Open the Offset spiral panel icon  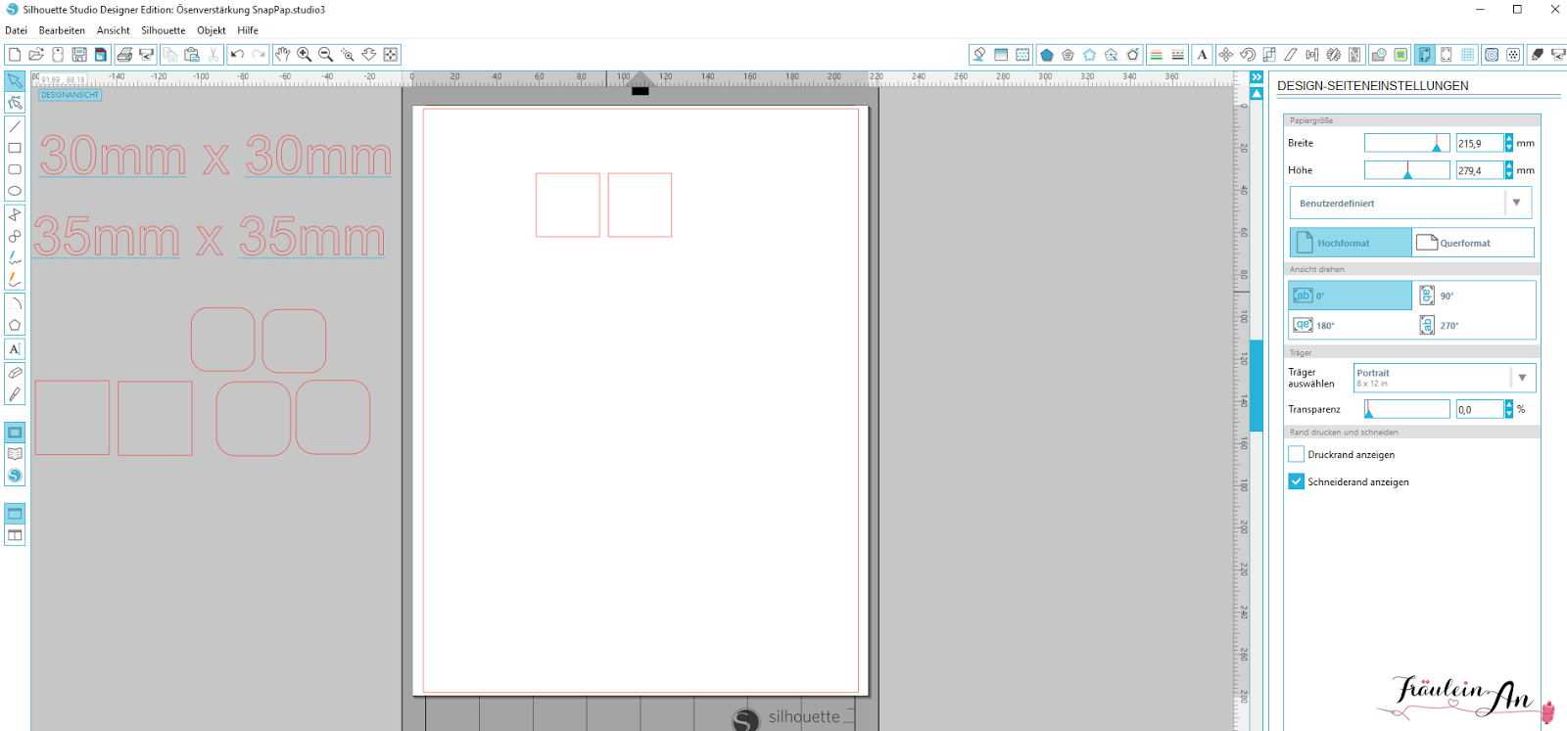[1492, 55]
